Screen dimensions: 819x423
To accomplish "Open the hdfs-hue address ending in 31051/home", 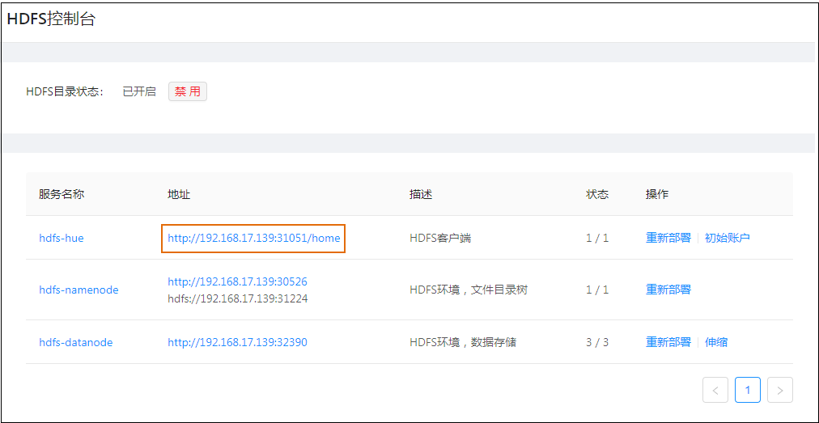I will click(x=253, y=238).
